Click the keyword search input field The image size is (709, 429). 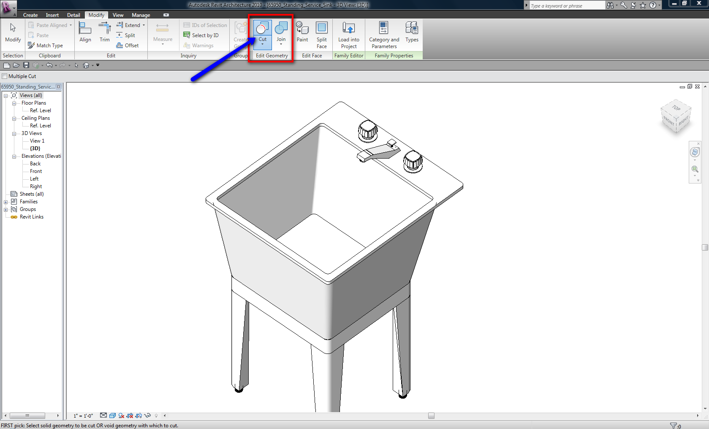pyautogui.click(x=565, y=6)
